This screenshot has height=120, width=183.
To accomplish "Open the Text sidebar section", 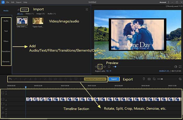I will tap(6, 31).
